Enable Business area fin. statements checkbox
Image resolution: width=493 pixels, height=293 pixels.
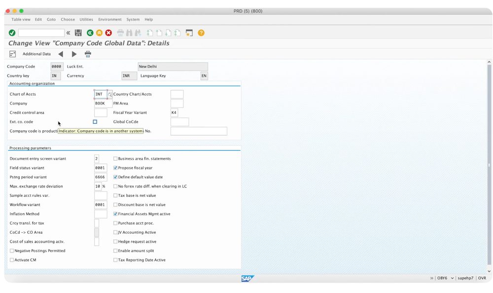click(115, 159)
